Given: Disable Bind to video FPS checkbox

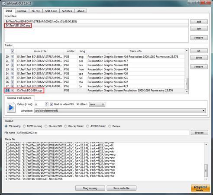Looking at the screenshot, I should click(52, 104).
